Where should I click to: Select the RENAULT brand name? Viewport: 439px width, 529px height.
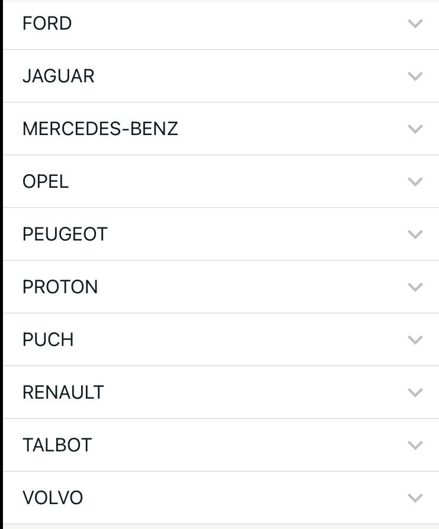[63, 393]
